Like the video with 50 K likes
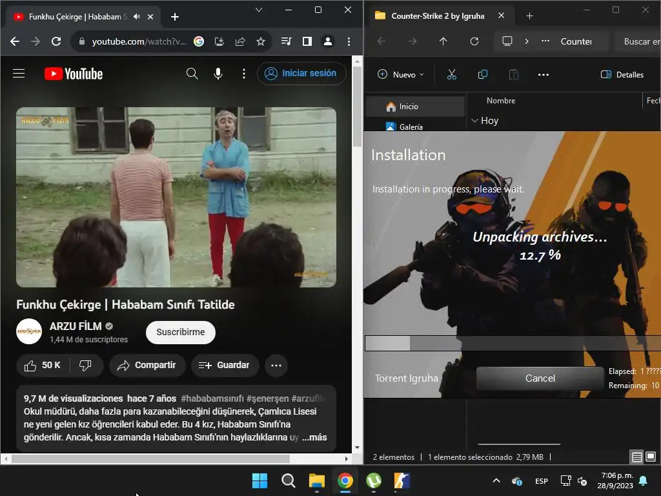Viewport: 661px width, 496px height. (x=43, y=366)
